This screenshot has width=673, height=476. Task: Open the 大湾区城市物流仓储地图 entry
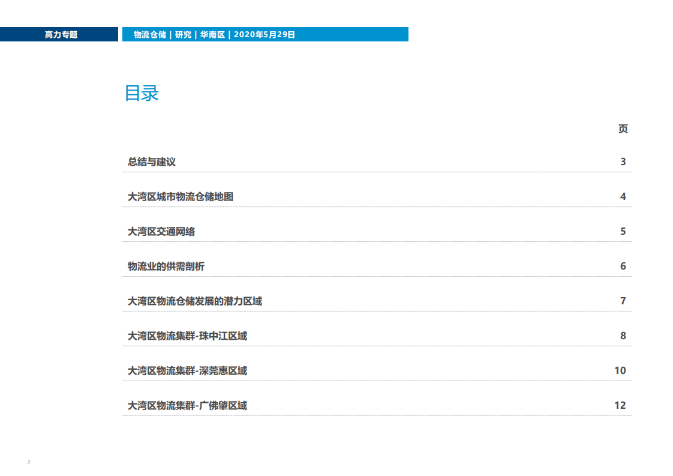pyautogui.click(x=180, y=196)
